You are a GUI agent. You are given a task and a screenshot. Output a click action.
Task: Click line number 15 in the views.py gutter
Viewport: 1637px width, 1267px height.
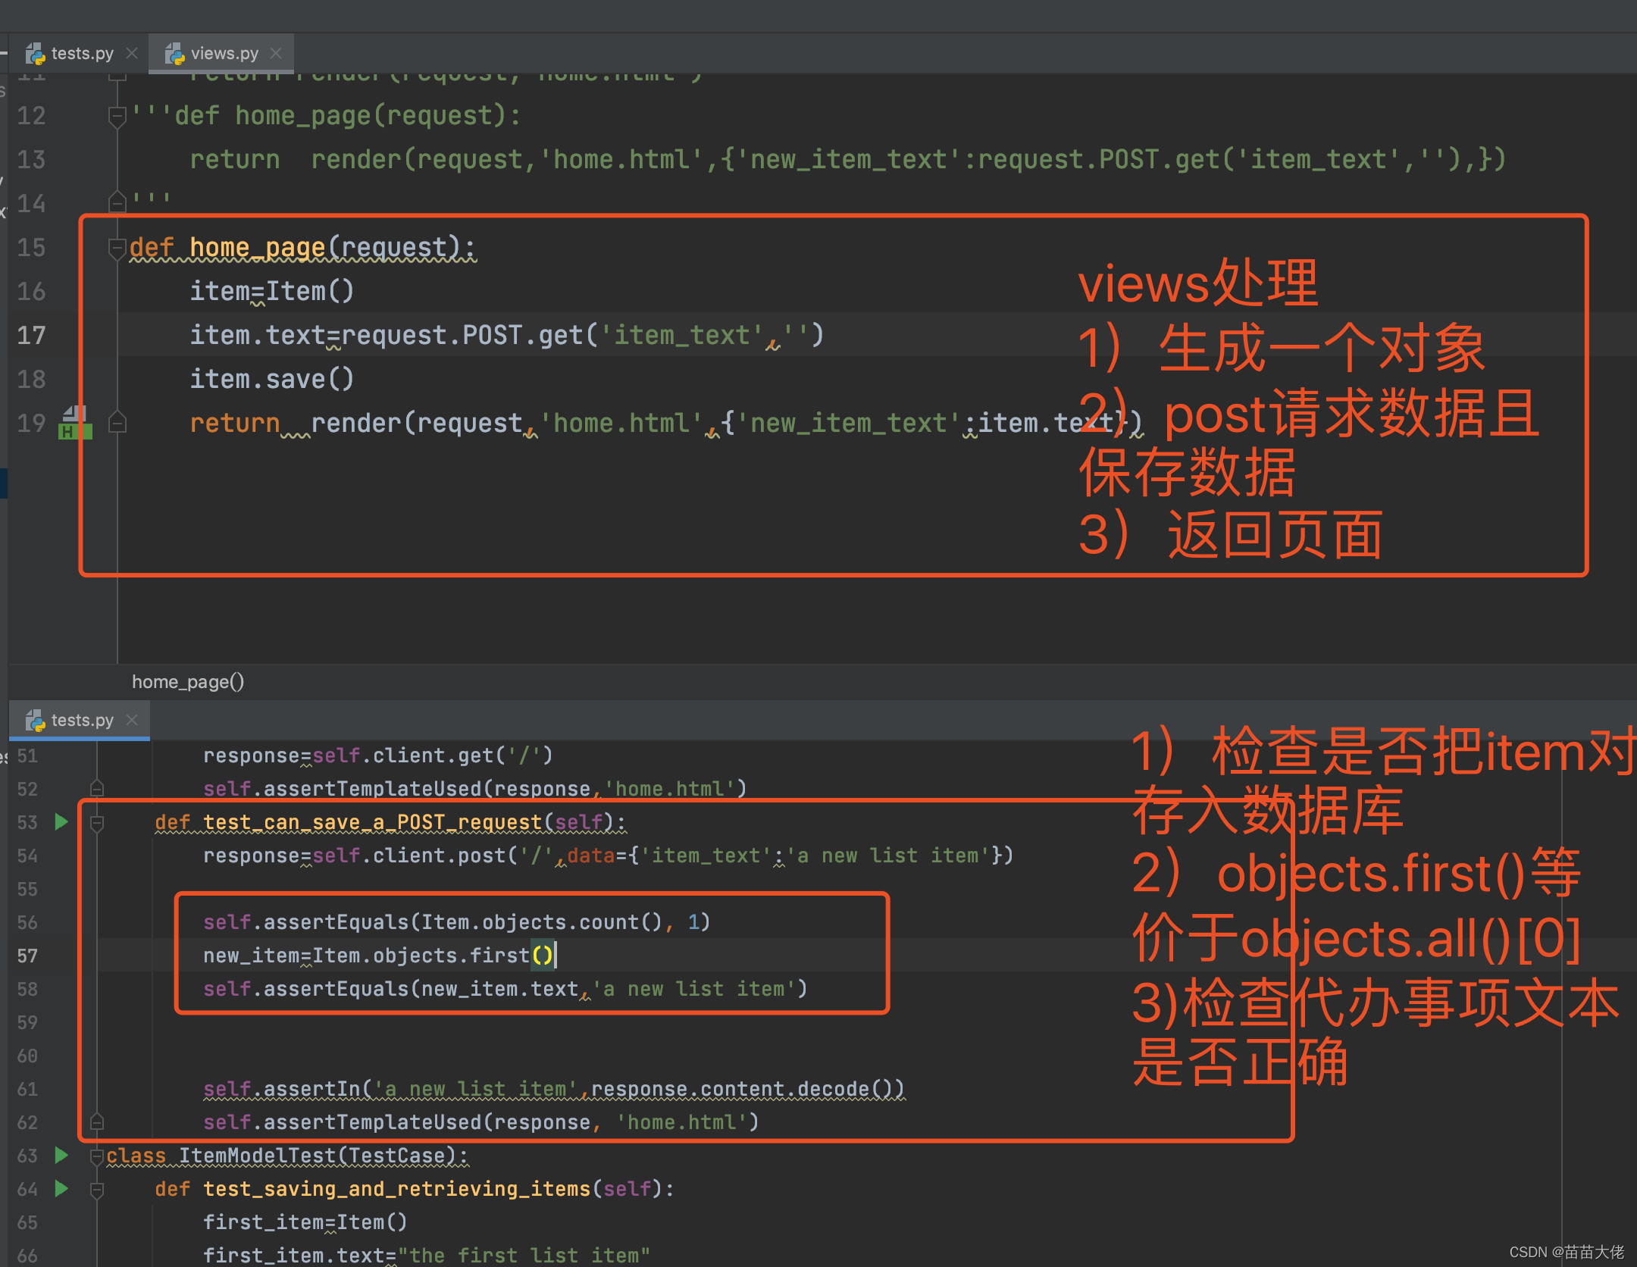point(31,248)
